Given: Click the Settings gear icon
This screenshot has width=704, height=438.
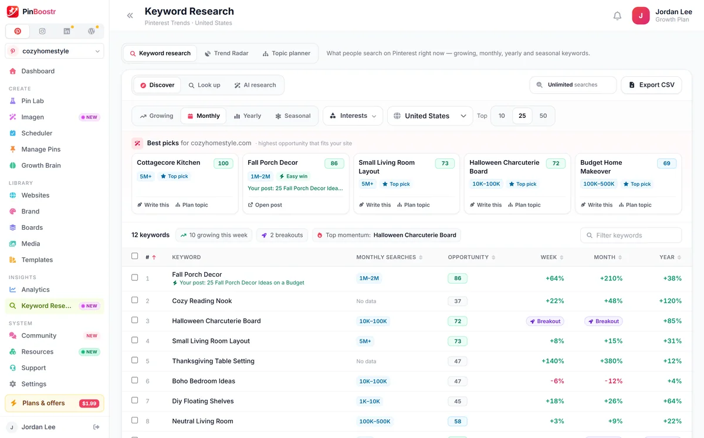Looking at the screenshot, I should coord(13,384).
